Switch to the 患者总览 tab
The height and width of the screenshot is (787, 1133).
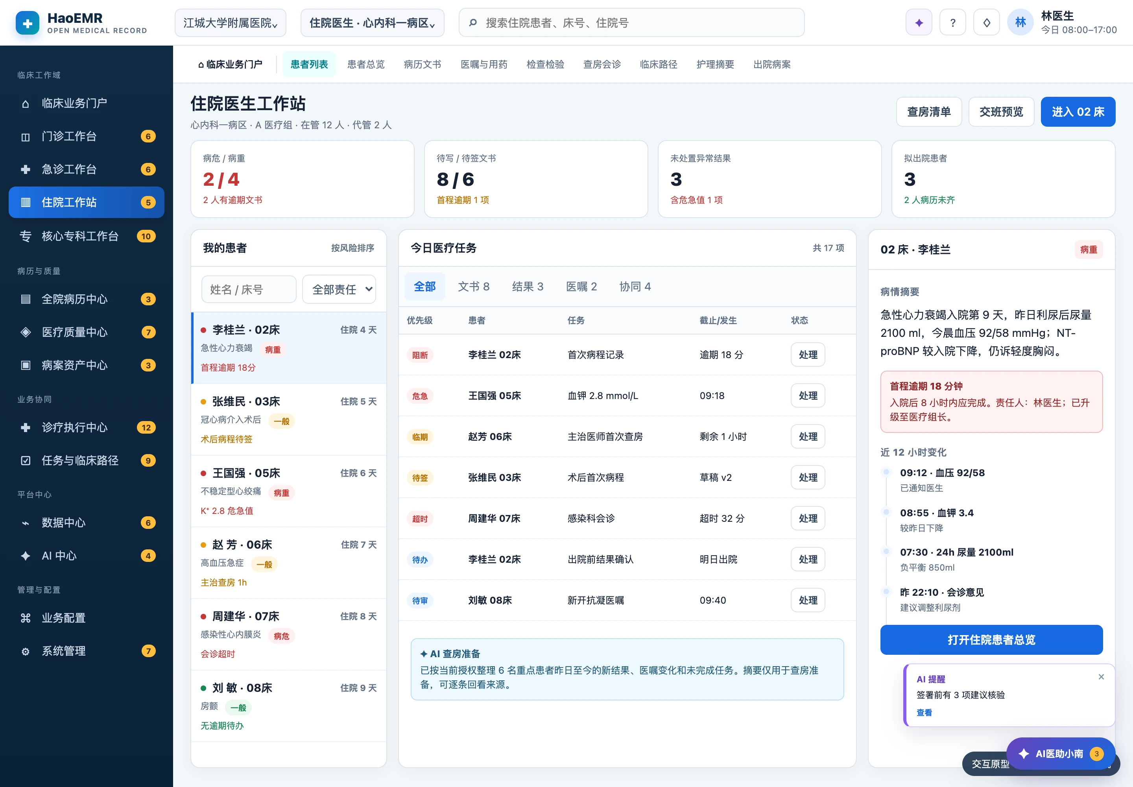point(366,65)
